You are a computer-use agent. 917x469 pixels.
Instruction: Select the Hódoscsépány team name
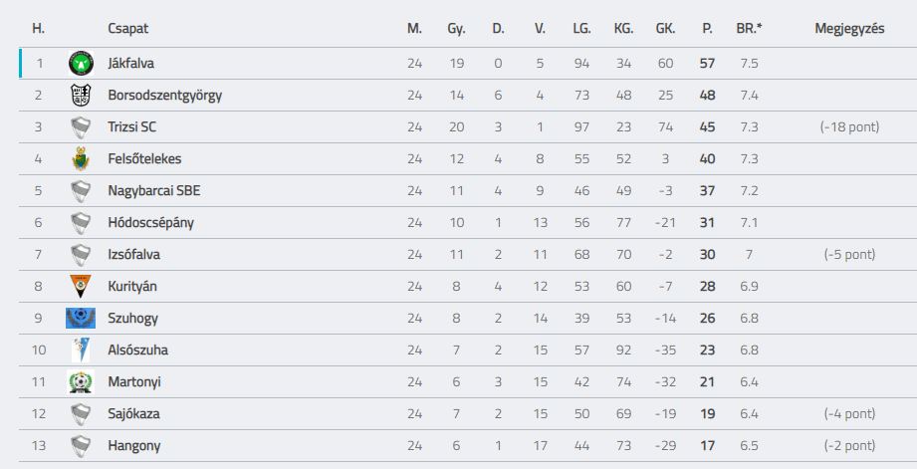point(150,223)
